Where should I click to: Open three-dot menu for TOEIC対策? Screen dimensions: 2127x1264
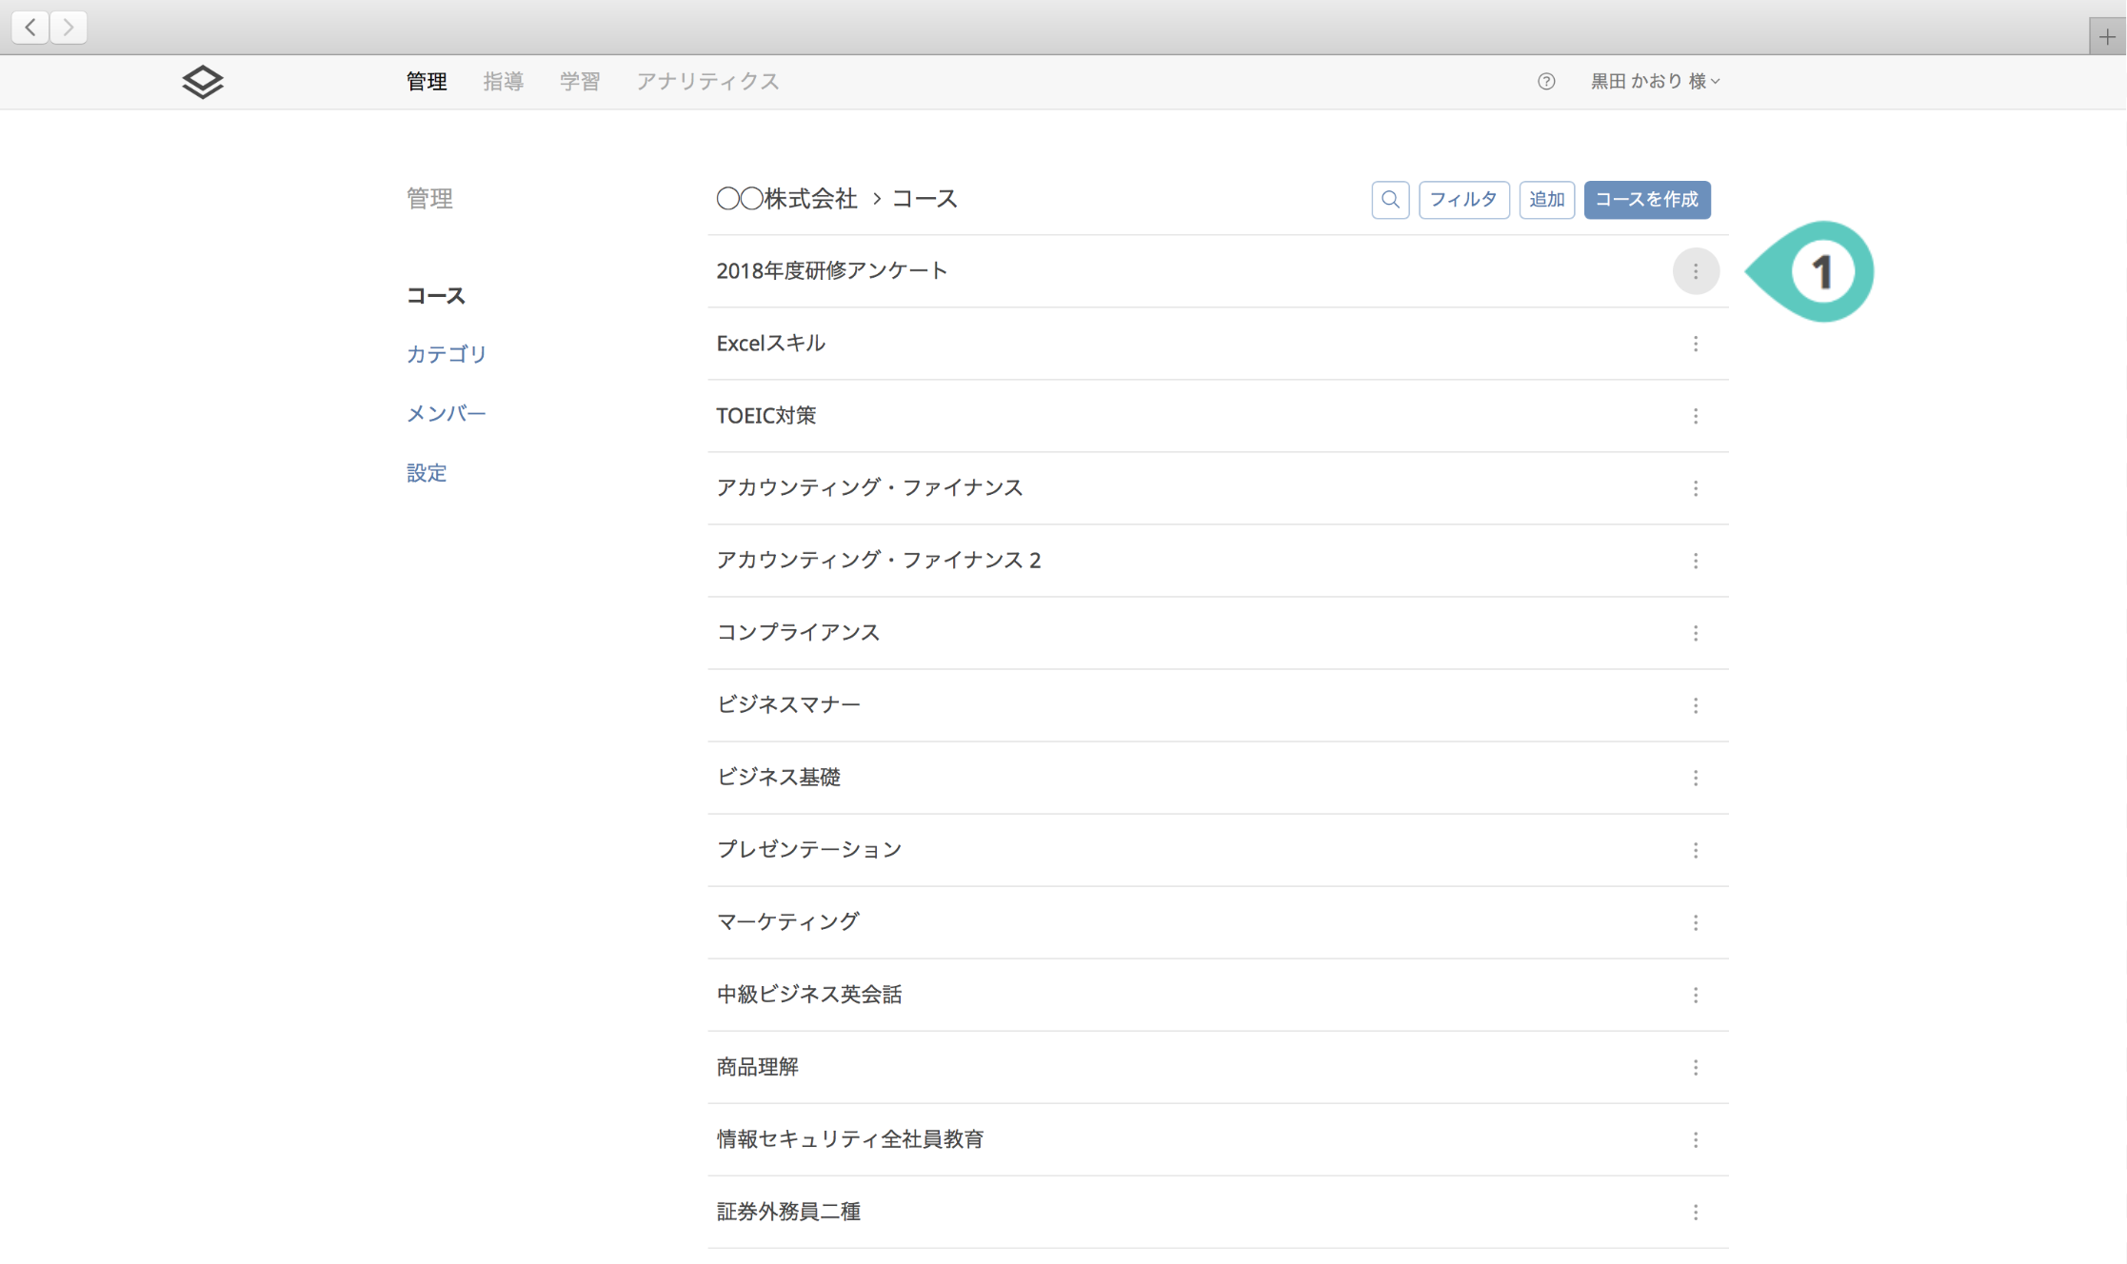pyautogui.click(x=1696, y=416)
